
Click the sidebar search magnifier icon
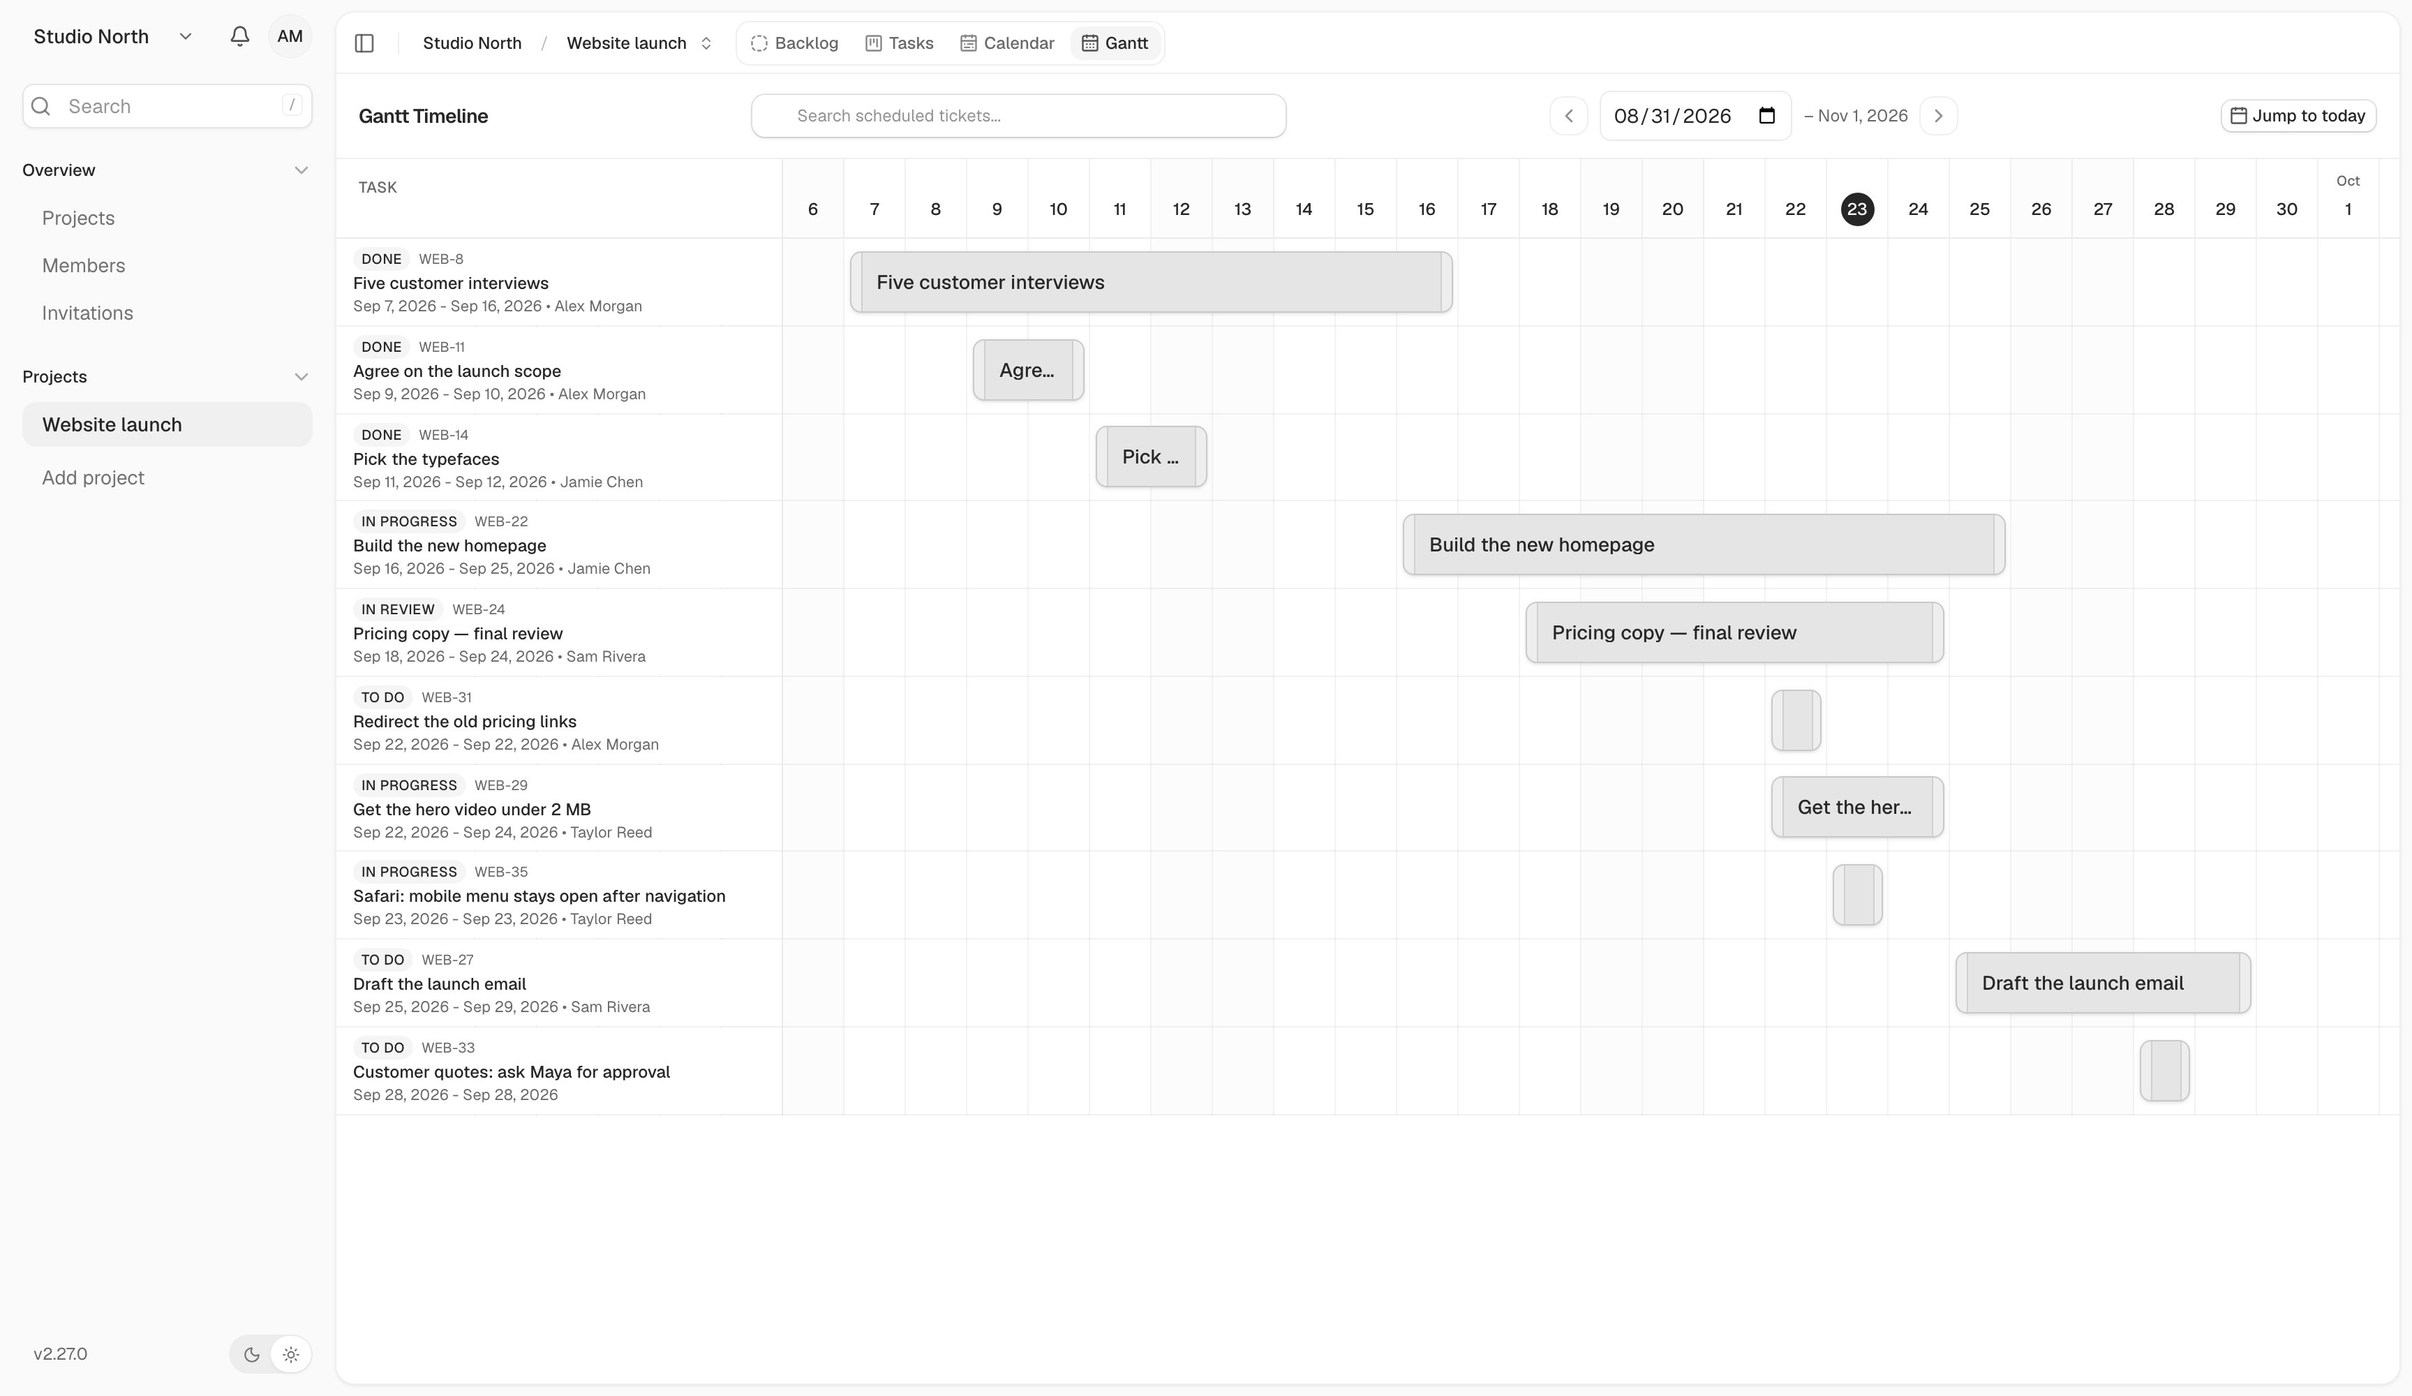(41, 106)
